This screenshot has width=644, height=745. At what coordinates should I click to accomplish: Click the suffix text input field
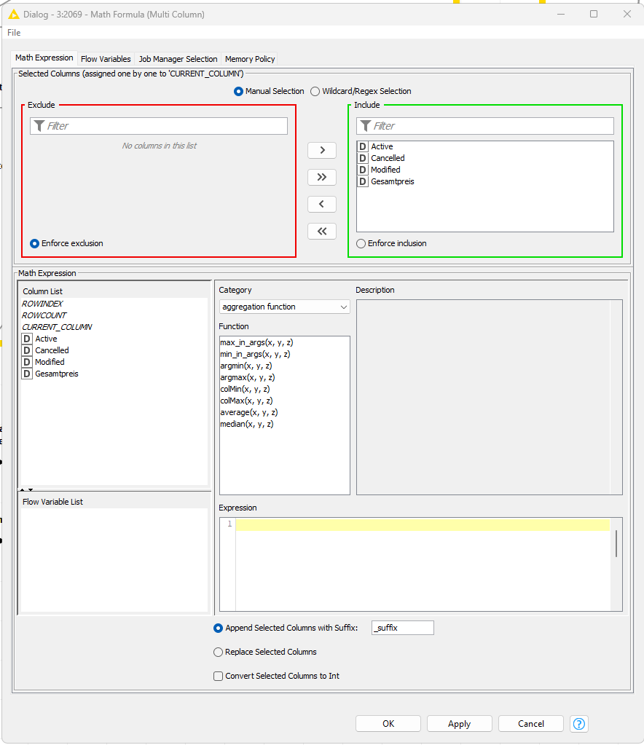(x=403, y=628)
